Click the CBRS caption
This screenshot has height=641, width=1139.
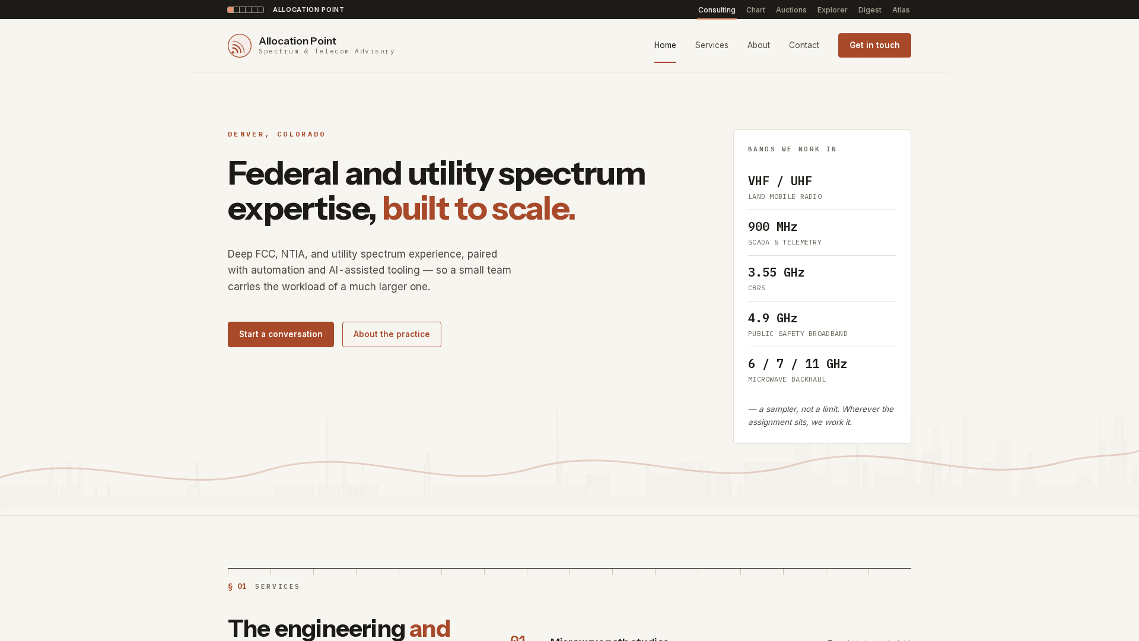pos(757,288)
